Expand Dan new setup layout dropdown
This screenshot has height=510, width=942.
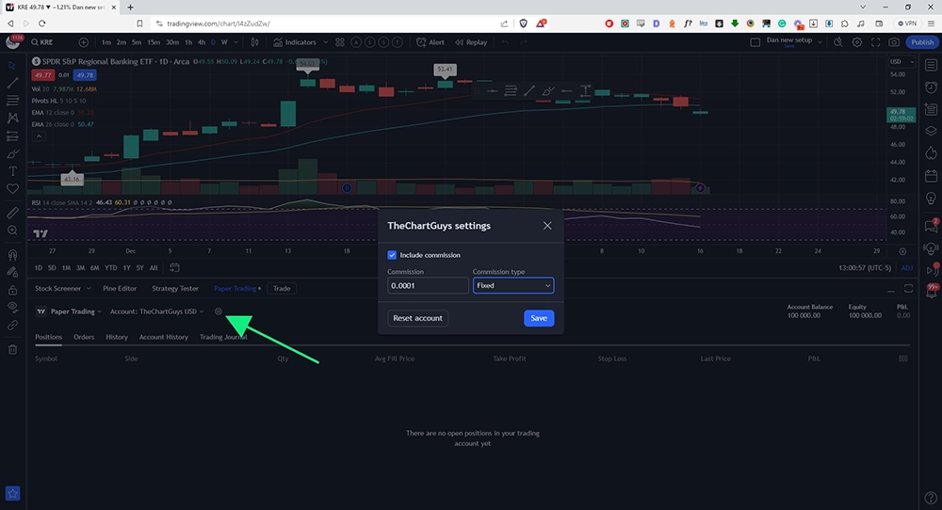coord(820,42)
